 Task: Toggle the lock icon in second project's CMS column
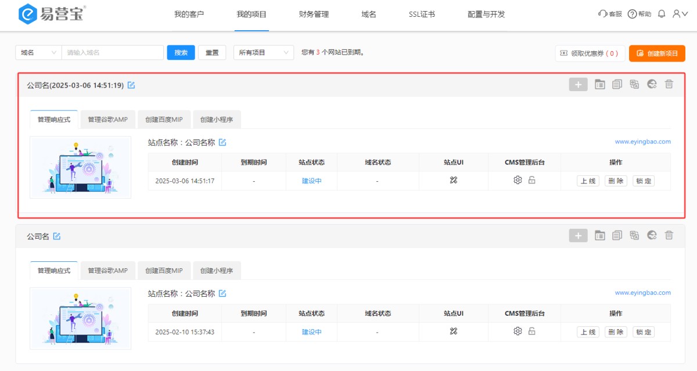(531, 332)
